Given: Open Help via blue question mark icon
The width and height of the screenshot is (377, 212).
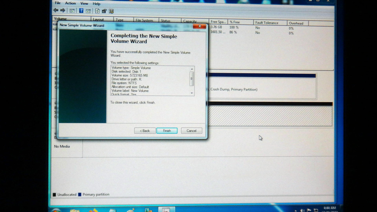Looking at the screenshot, I should [x=81, y=11].
